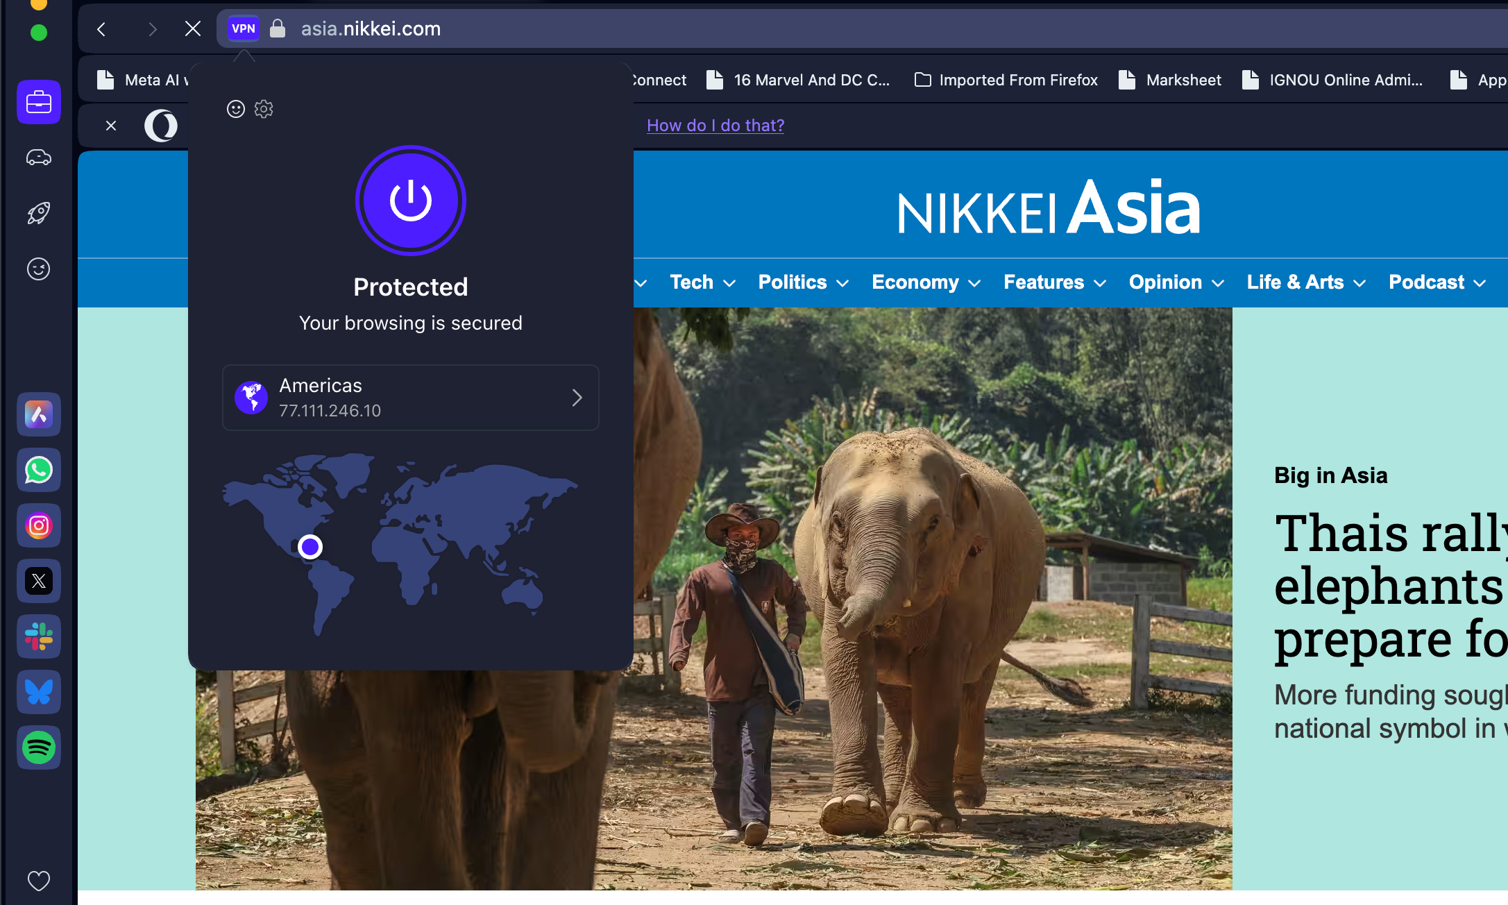
Task: Open Spotify from the sidebar
Action: pos(38,747)
